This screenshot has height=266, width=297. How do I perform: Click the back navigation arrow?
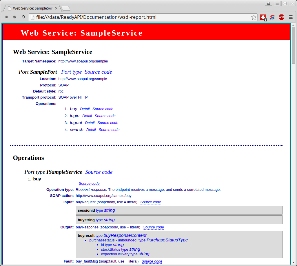click(x=6, y=17)
